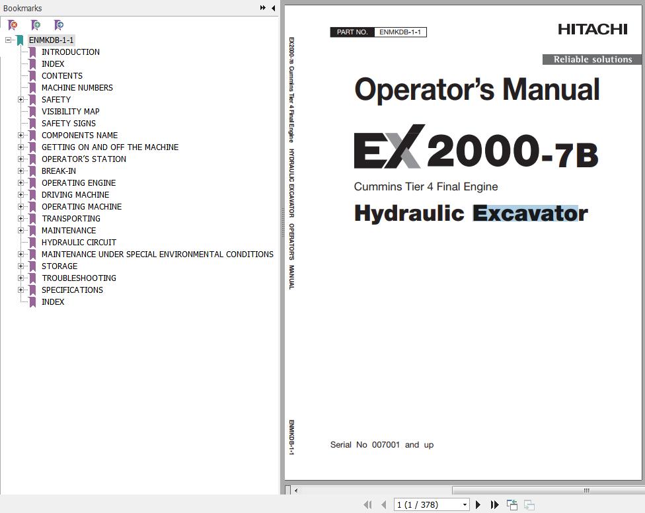Open the INTRODUCTION bookmark
The height and width of the screenshot is (513, 645).
coord(70,52)
